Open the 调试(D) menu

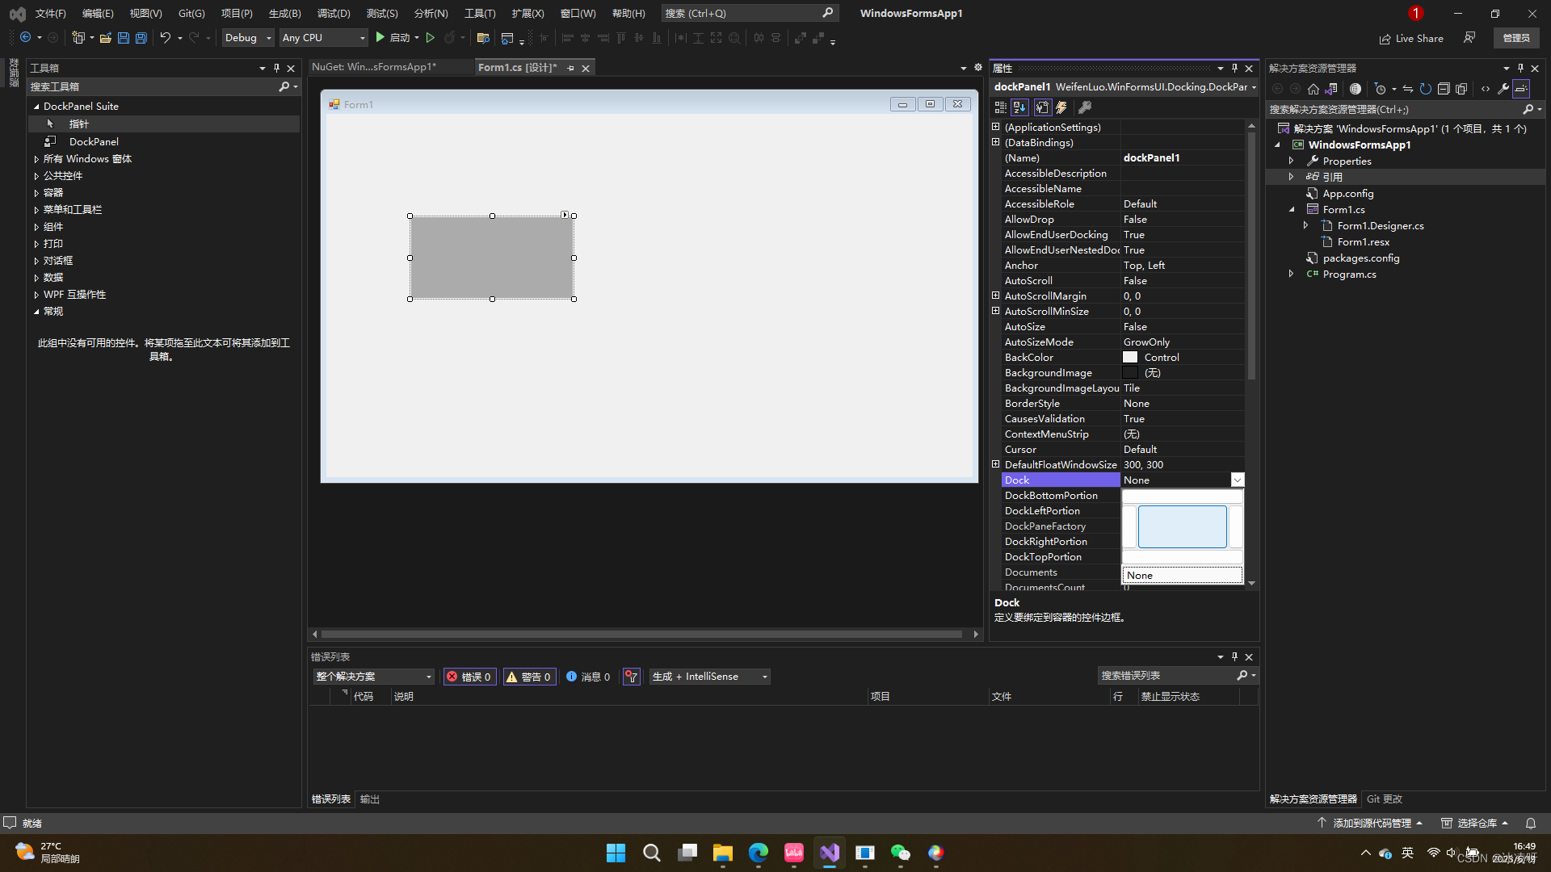point(334,14)
